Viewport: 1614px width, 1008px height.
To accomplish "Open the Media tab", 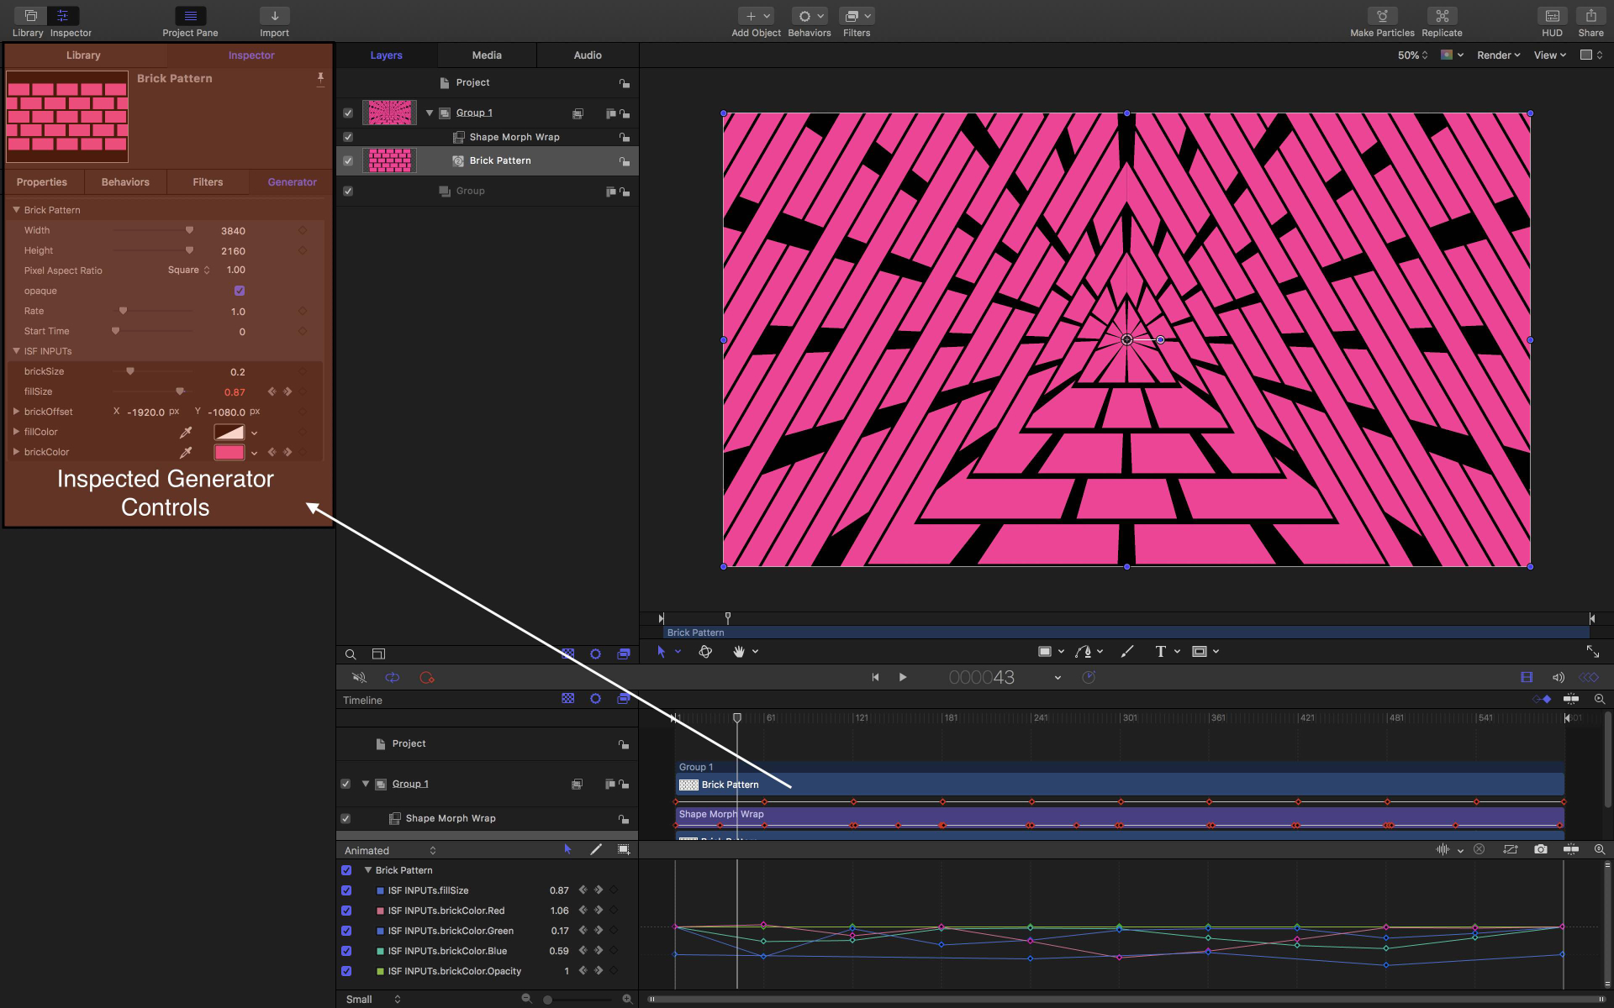I will (x=487, y=55).
